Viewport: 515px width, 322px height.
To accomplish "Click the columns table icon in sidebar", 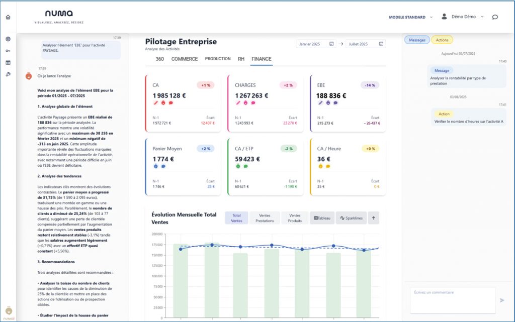I will [x=8, y=63].
